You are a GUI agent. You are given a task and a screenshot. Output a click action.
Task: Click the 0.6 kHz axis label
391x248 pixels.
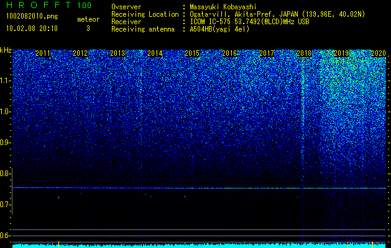tap(5, 236)
